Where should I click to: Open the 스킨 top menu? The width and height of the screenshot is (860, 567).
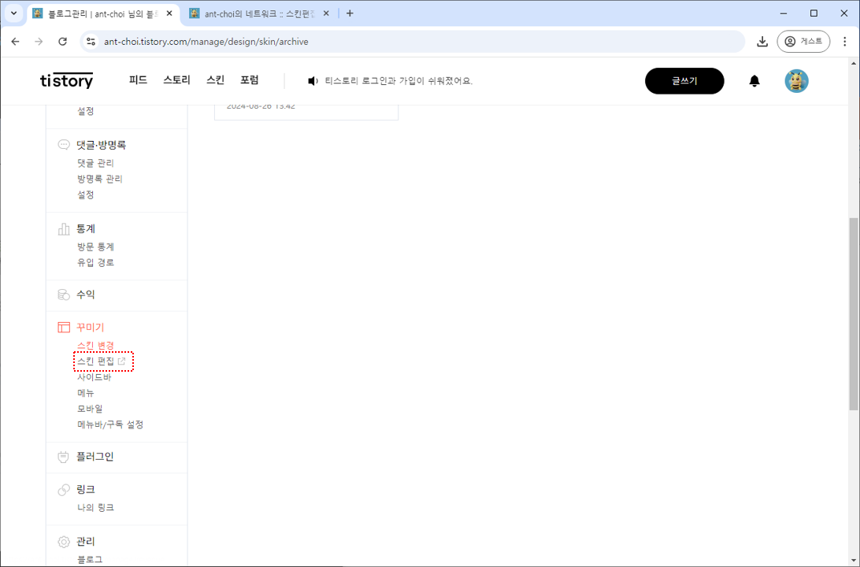215,80
